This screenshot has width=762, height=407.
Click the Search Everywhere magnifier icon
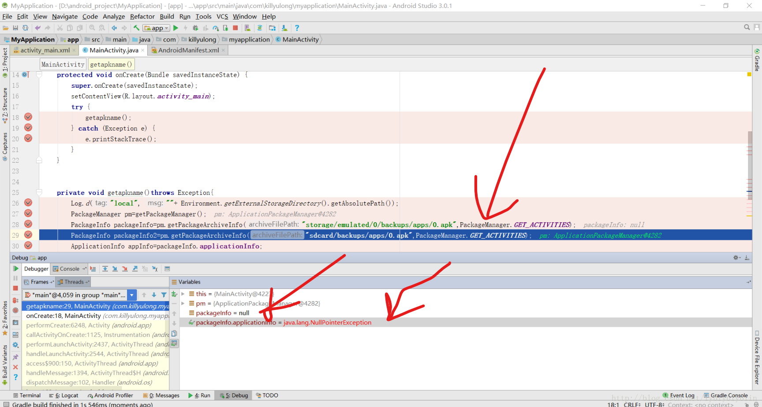747,27
